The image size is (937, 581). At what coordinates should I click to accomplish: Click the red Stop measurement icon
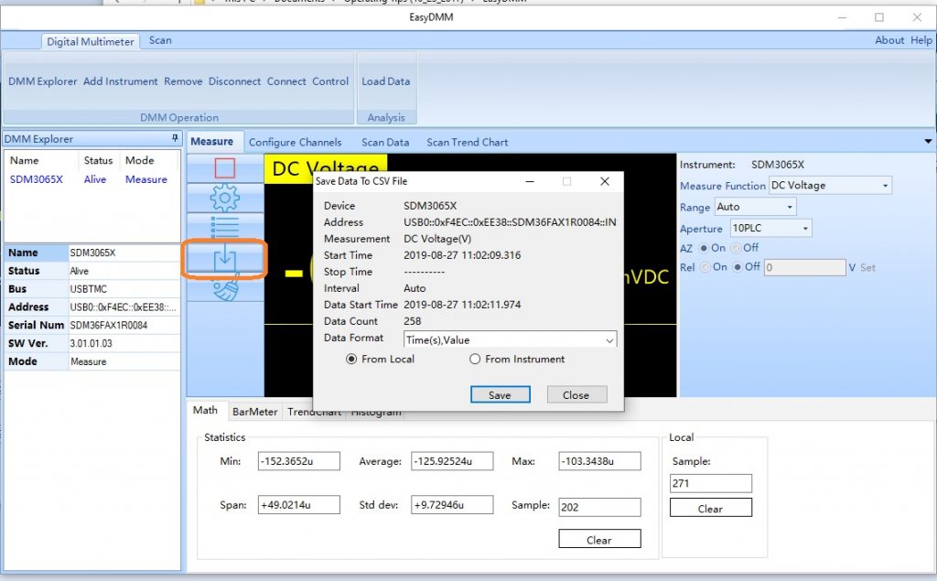point(224,168)
